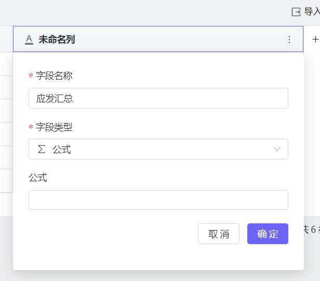The image size is (320, 281).
Task: Click the Sigma formula type icon
Action: [x=42, y=150]
